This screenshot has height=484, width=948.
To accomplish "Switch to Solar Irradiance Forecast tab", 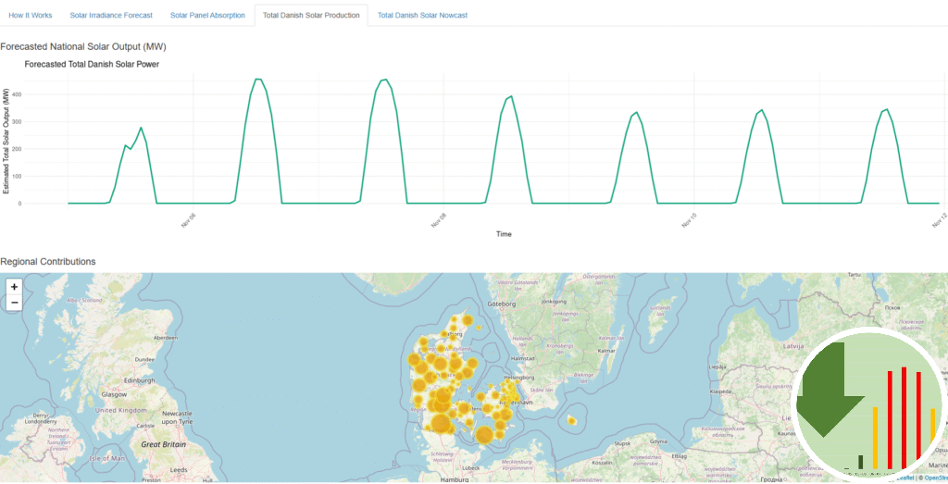I will (x=111, y=16).
